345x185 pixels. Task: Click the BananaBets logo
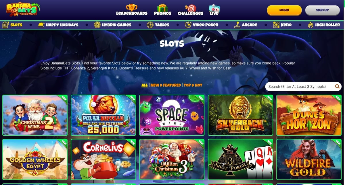tap(23, 10)
